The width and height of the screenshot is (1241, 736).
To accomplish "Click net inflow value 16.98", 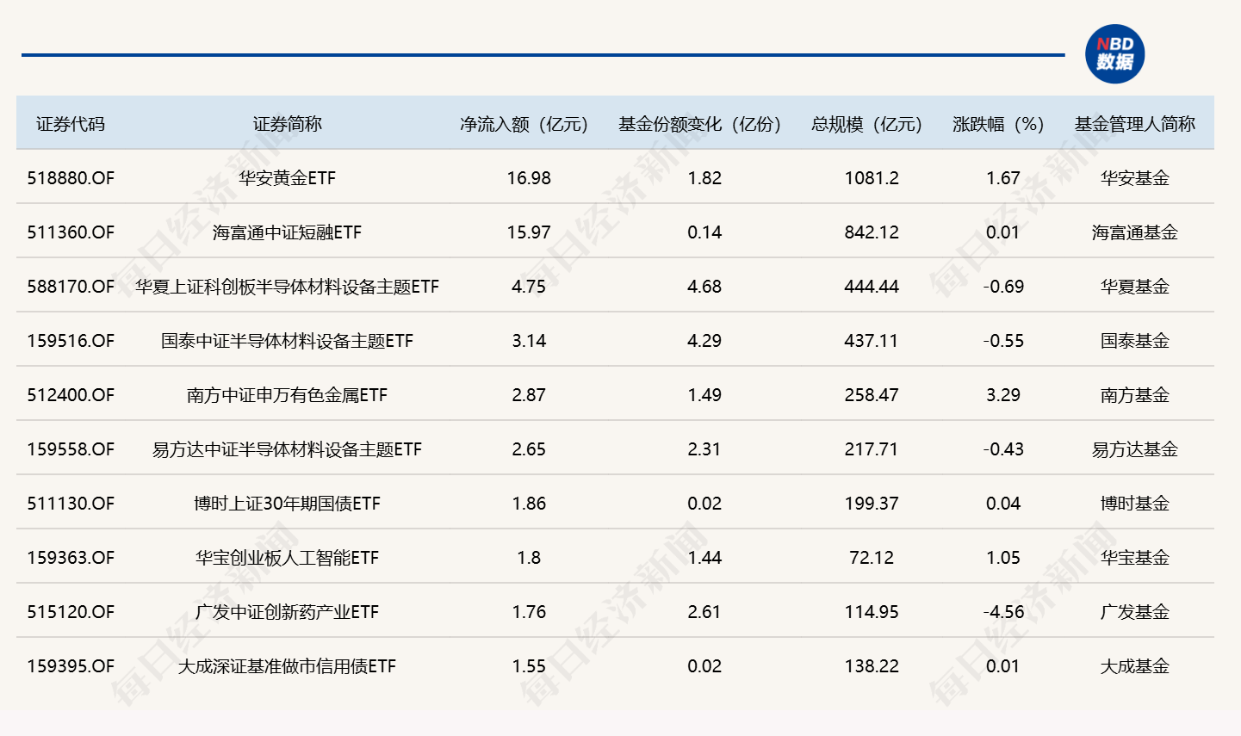I will pyautogui.click(x=529, y=178).
